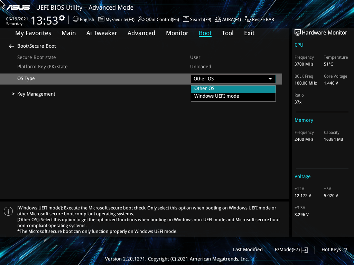The width and height of the screenshot is (354, 265).
Task: Click the Hardware Monitor panel icon
Action: (x=297, y=32)
